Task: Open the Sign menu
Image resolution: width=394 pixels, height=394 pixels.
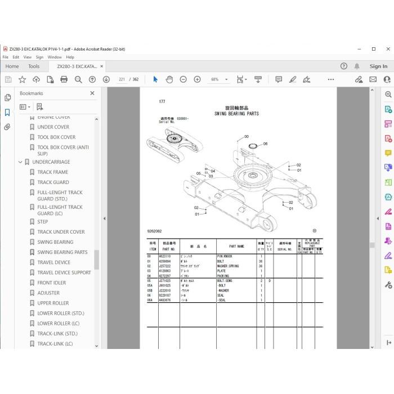Action: (39, 57)
